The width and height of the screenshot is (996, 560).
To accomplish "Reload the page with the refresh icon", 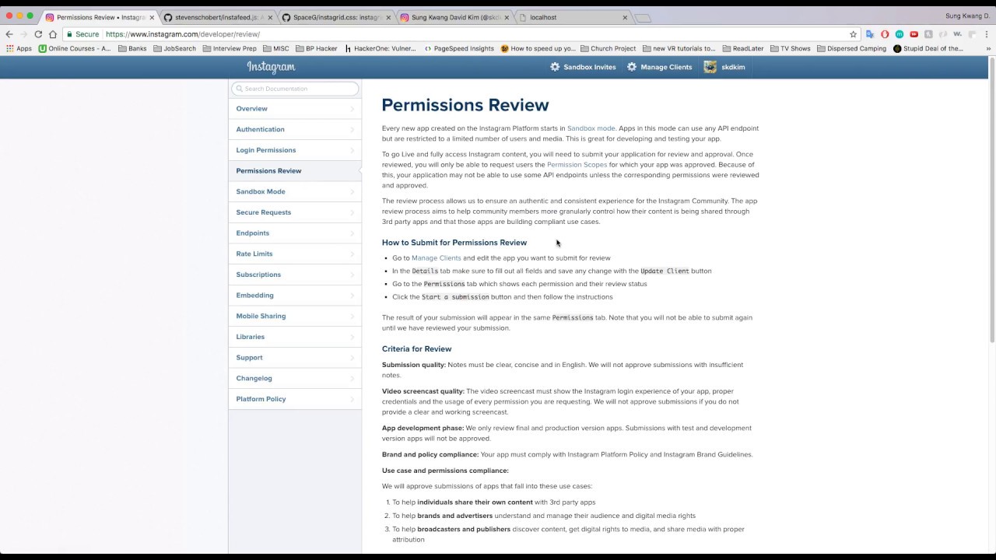I will click(38, 34).
